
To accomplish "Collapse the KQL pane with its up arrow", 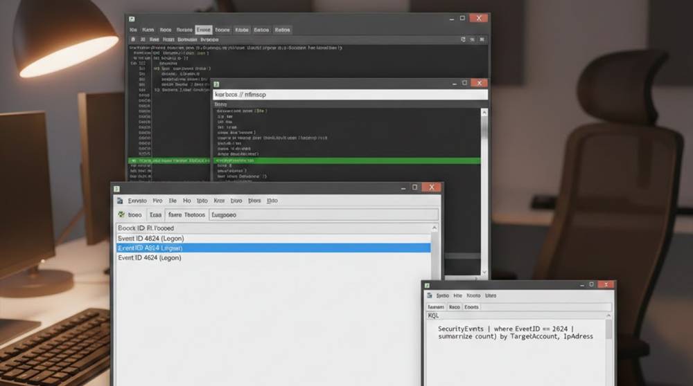I will click(x=608, y=316).
